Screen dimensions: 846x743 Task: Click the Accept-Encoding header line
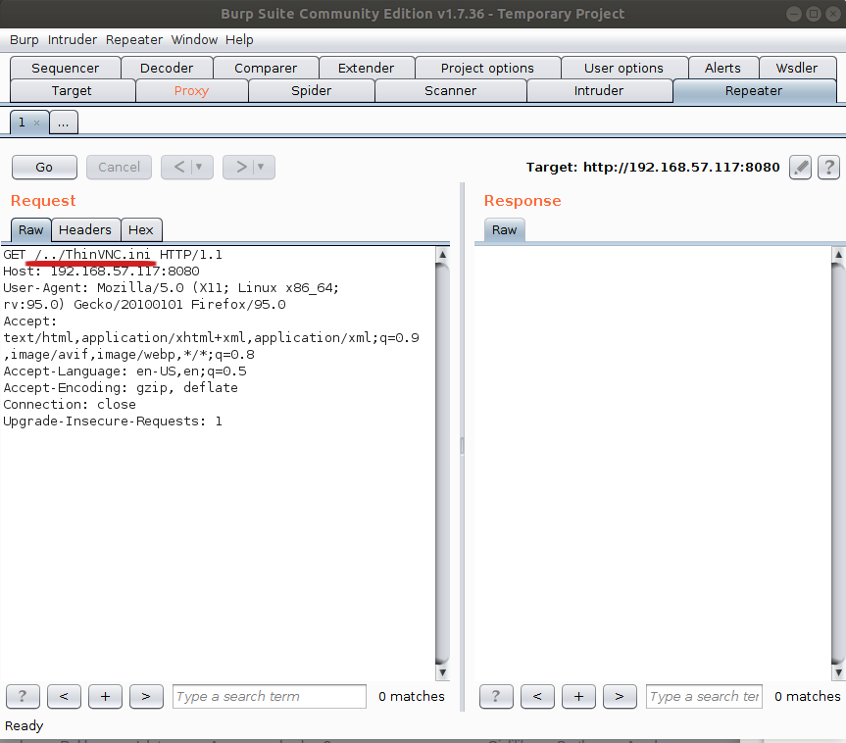[x=121, y=387]
